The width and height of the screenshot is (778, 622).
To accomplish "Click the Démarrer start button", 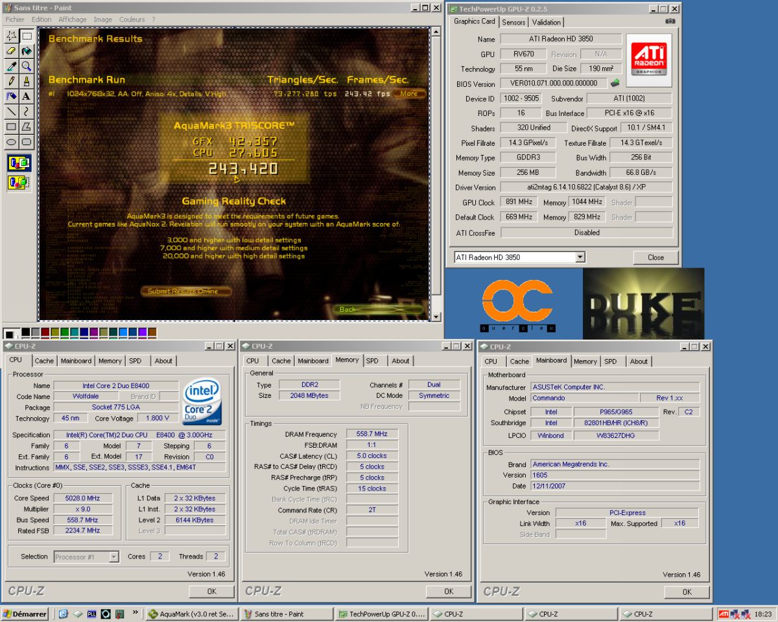I will coord(25,614).
